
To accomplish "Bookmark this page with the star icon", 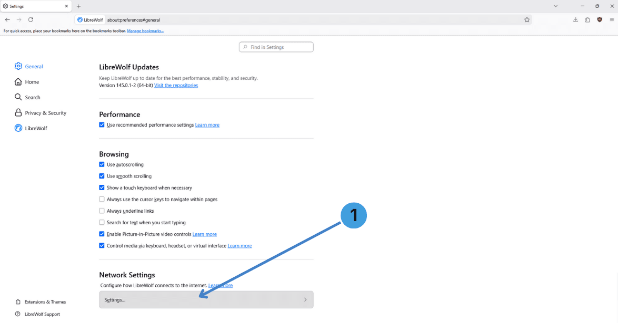I will click(x=526, y=19).
